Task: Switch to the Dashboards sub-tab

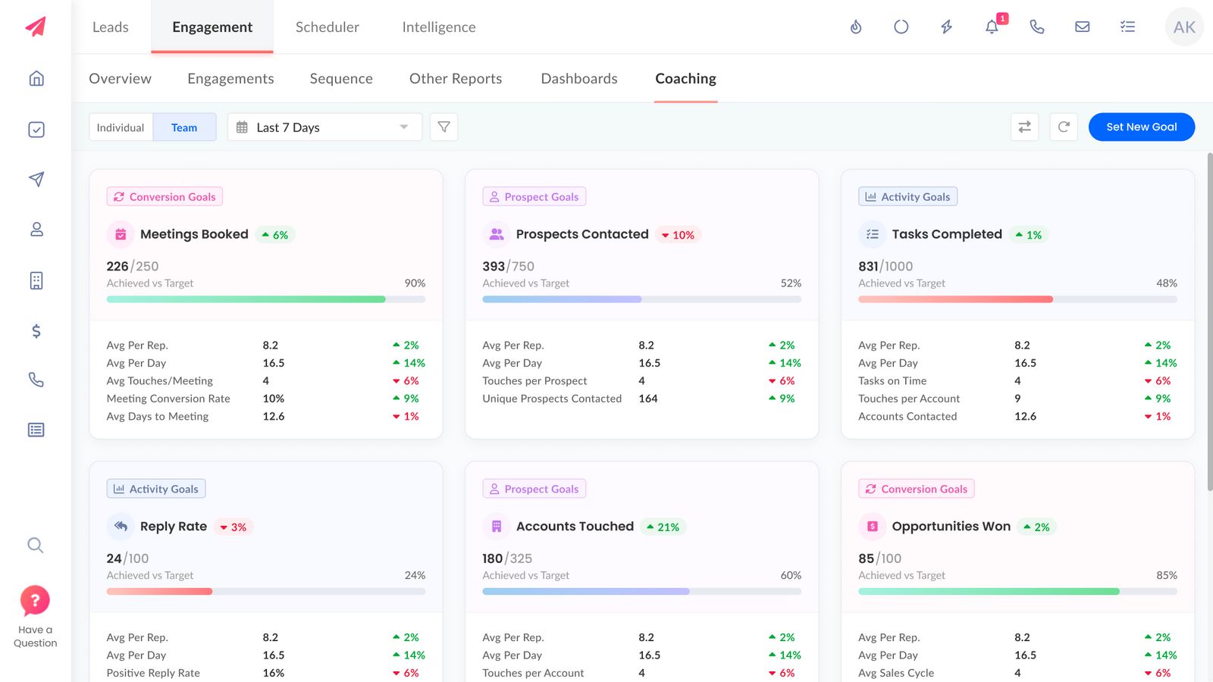Action: pyautogui.click(x=579, y=78)
